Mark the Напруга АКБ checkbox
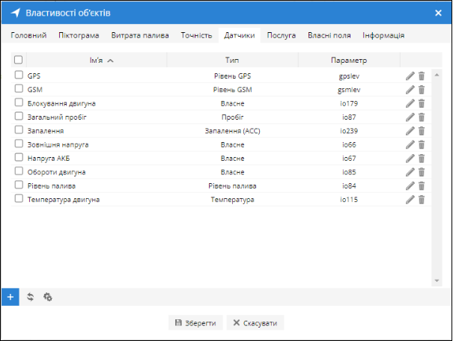 (19, 157)
